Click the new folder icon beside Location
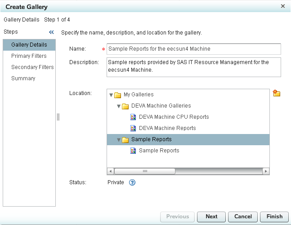The image size is (291, 225). [277, 93]
